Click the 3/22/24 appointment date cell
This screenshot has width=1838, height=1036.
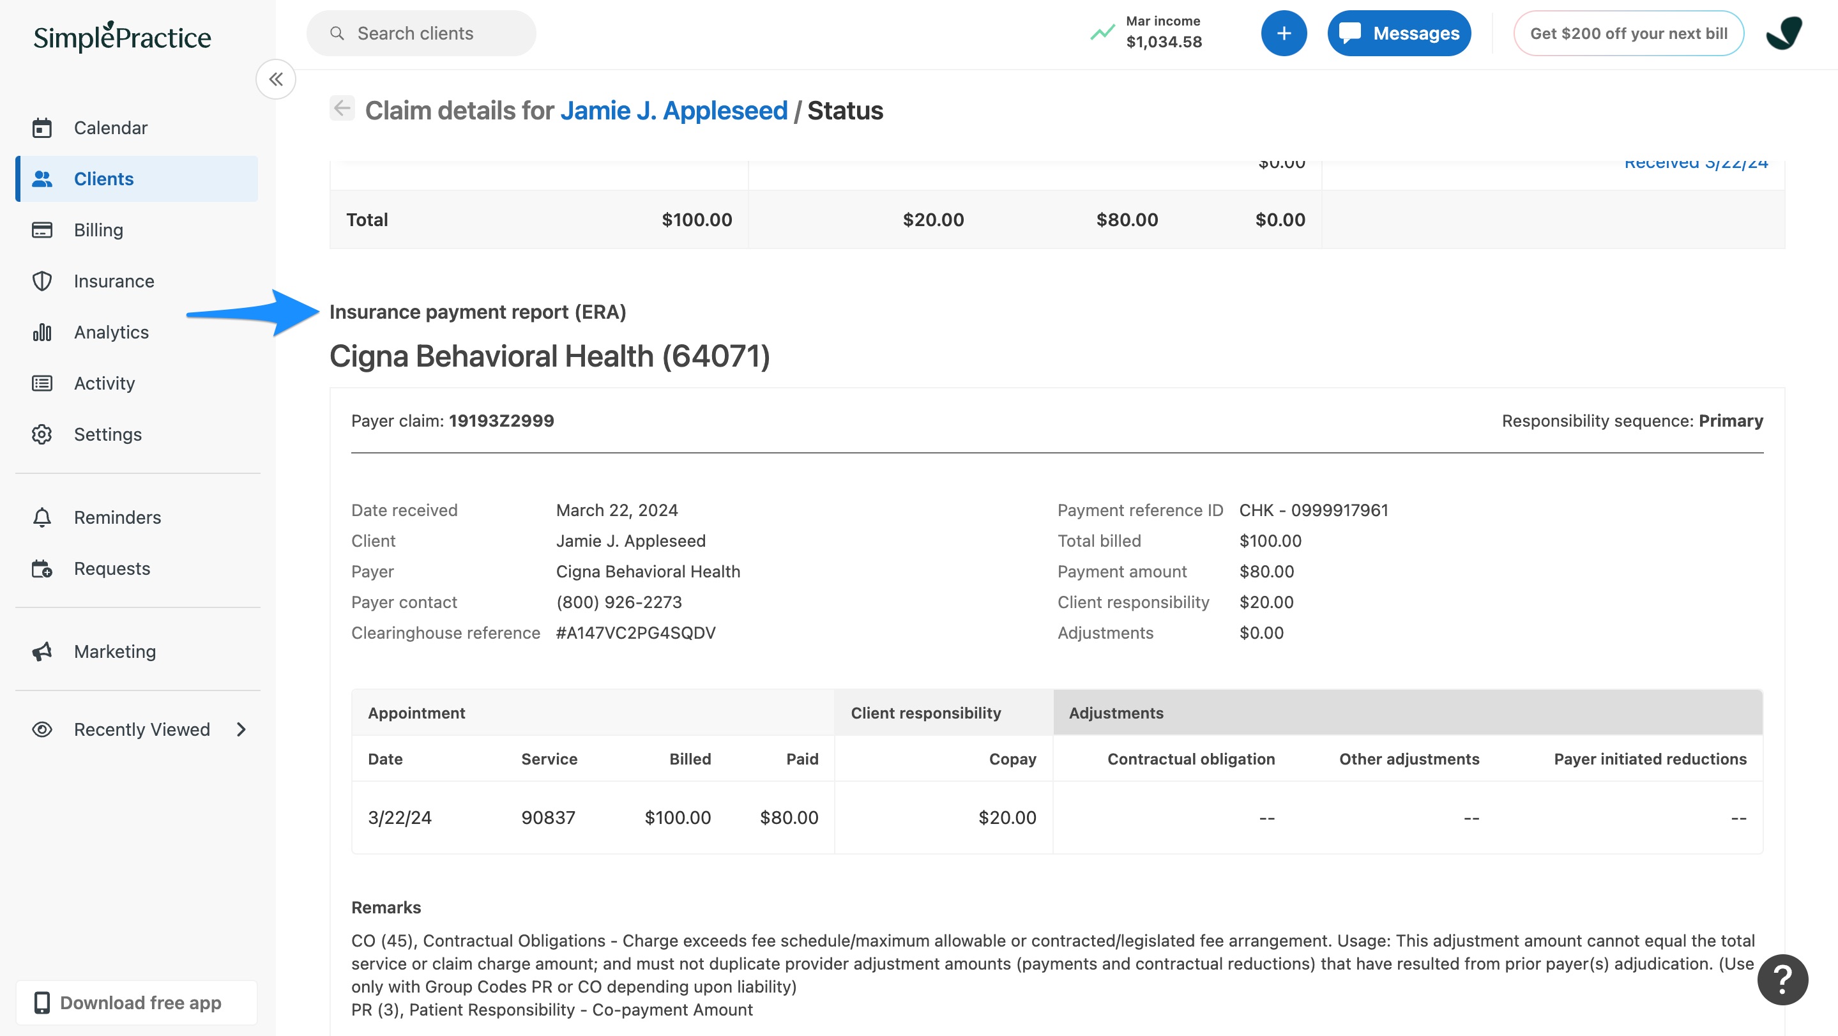tap(400, 818)
